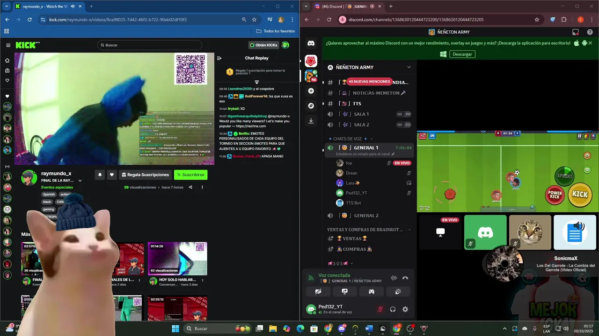The image size is (599, 336).
Task: Start an activity with the controller button
Action: tap(372, 292)
